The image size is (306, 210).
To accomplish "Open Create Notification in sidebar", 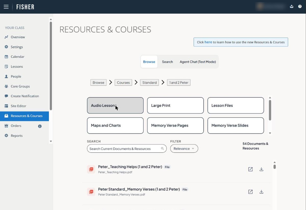I will click(x=24, y=96).
